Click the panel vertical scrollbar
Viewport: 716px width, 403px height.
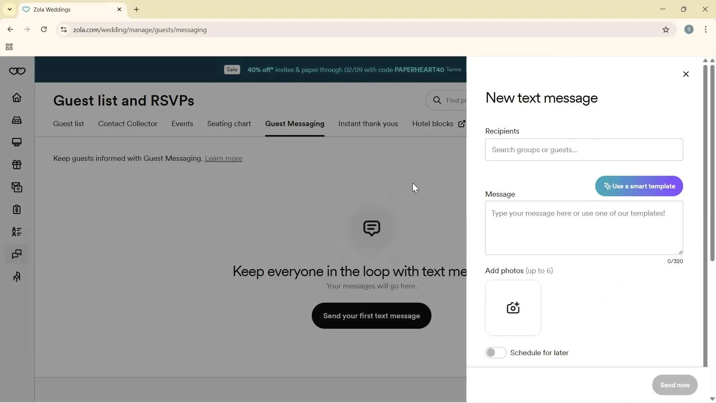click(705, 213)
